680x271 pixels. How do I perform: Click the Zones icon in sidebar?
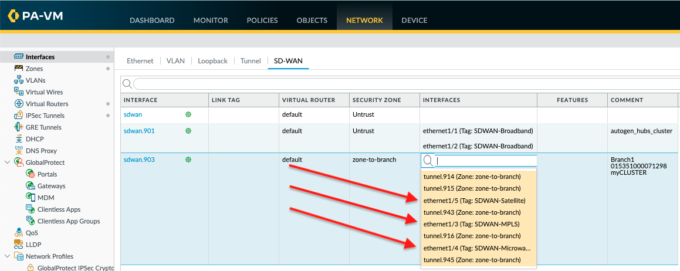tap(19, 69)
